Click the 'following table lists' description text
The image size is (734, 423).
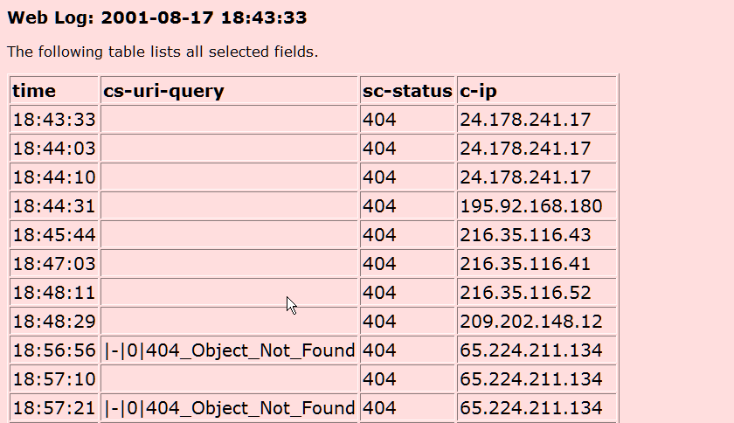163,52
